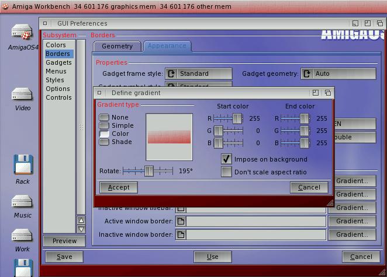
Task: Select Options in Subsystem list
Action: 58,89
